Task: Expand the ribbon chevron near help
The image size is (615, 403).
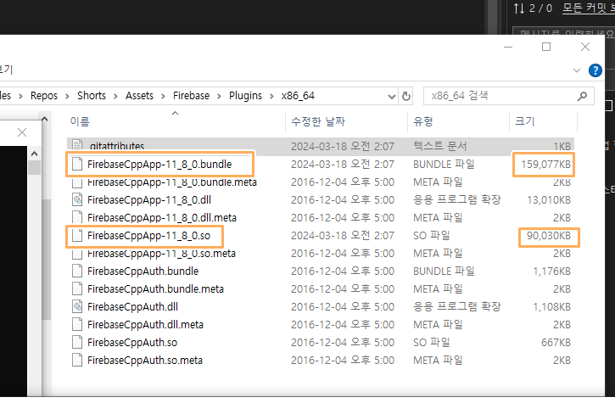Action: [x=577, y=70]
